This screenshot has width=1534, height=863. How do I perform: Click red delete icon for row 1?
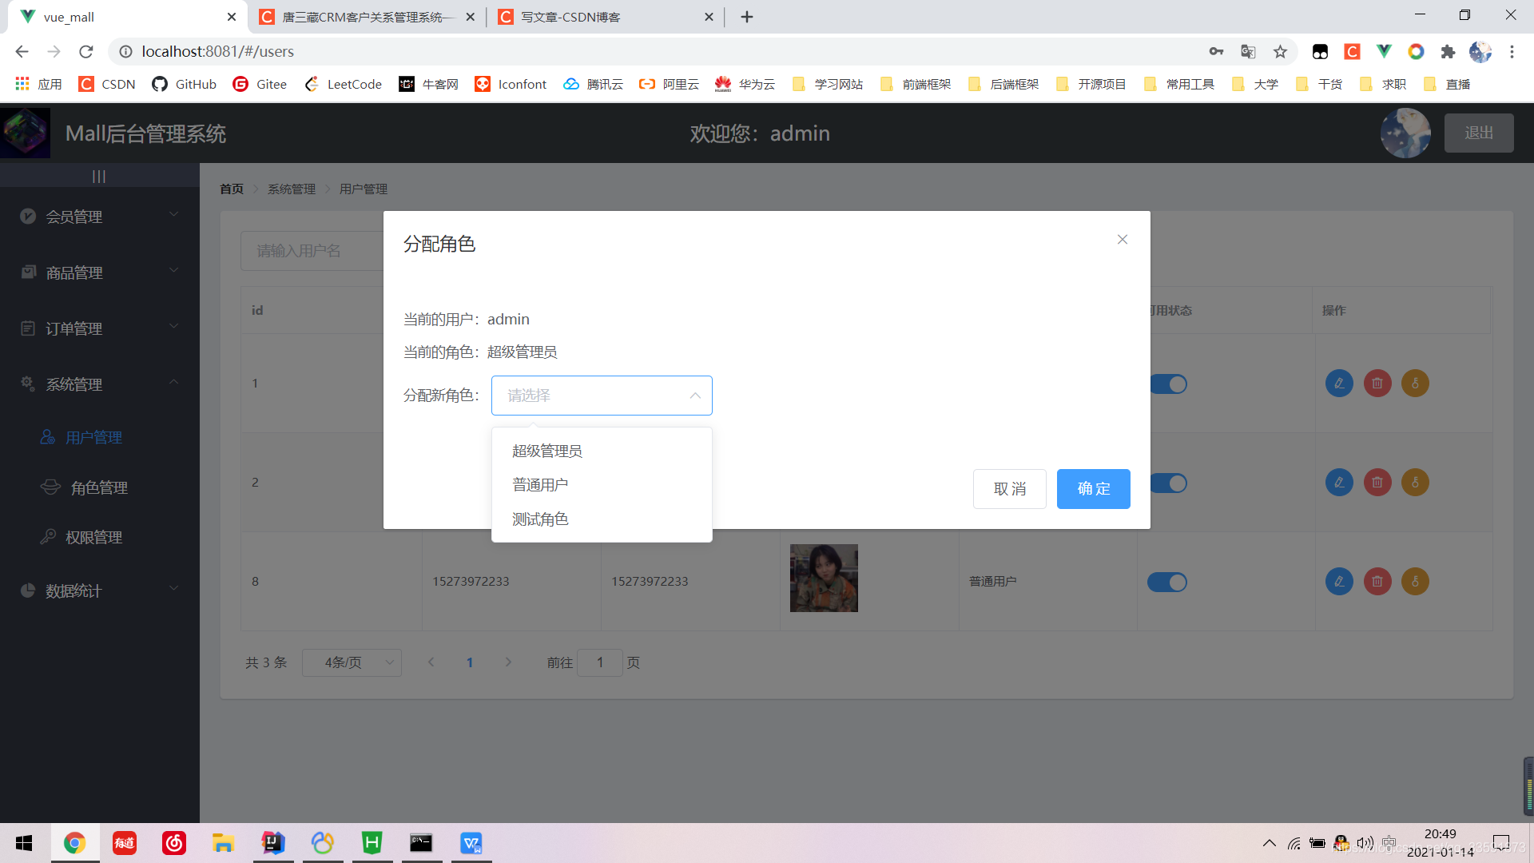click(1377, 384)
